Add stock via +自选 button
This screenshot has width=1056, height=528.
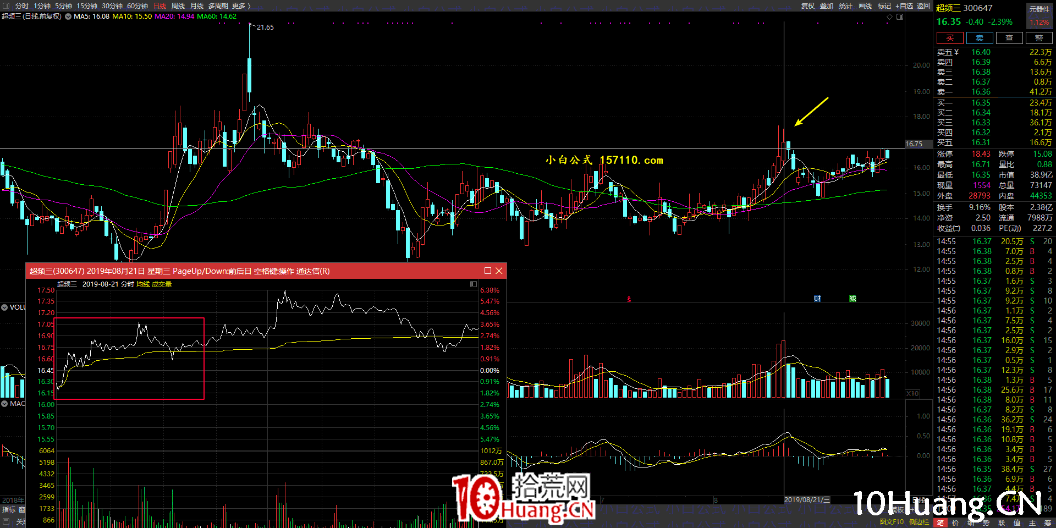(904, 5)
